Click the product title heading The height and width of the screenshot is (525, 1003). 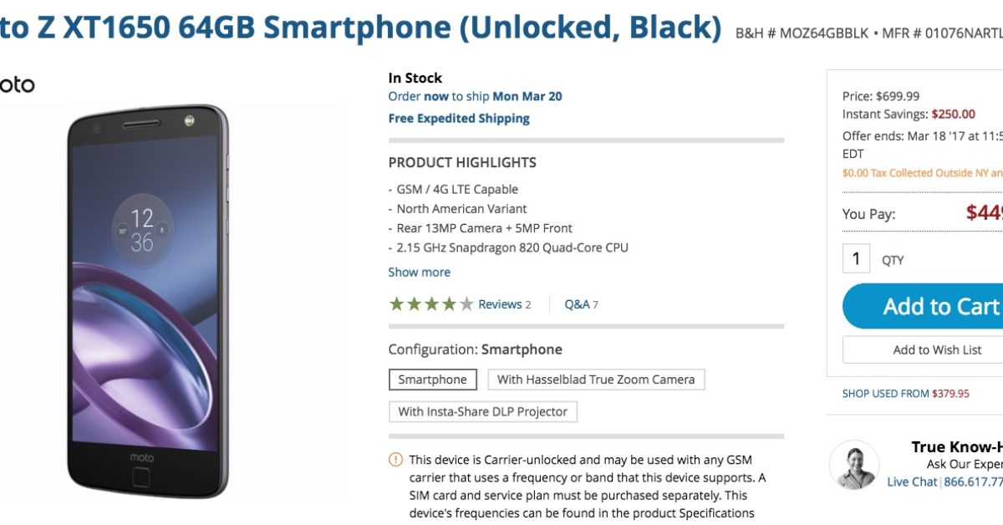point(361,28)
